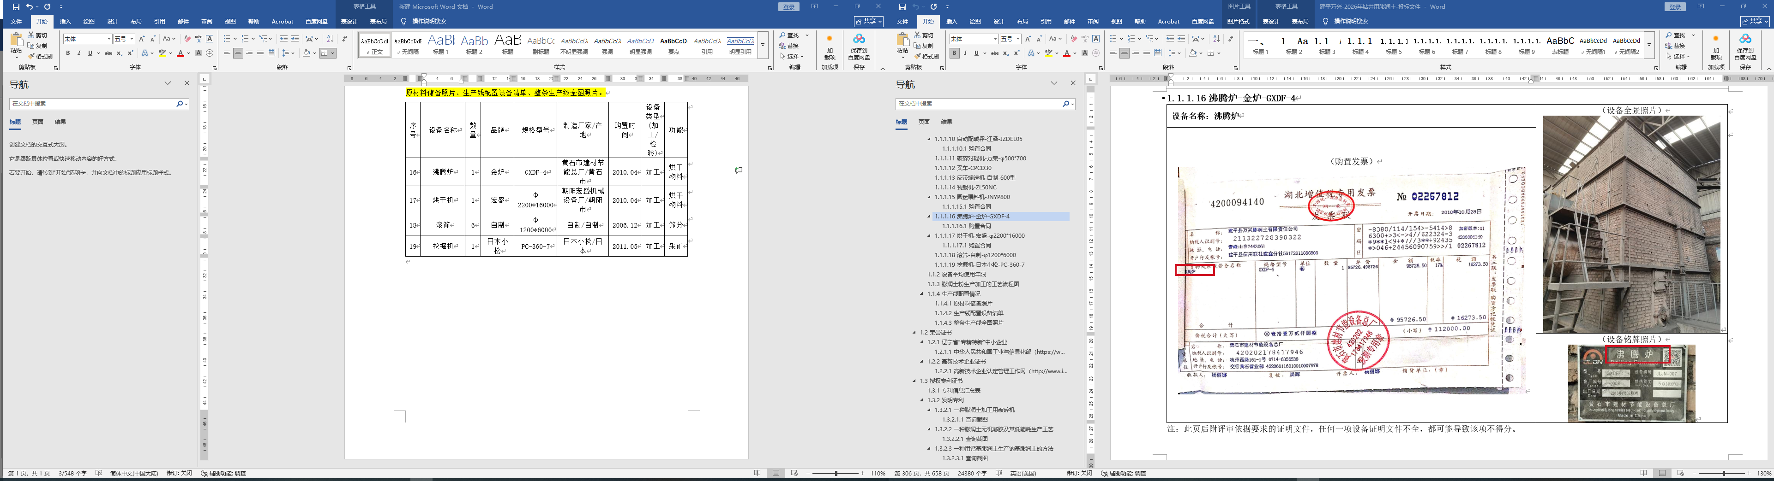Toggle strikethrough (abc) in the 投标文件 window

(x=994, y=53)
